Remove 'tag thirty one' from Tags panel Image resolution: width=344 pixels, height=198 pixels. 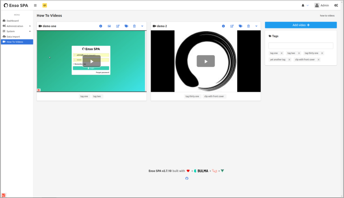coord(322,53)
